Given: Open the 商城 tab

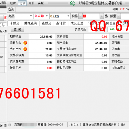Looking at the screenshot, I should (41, 3).
